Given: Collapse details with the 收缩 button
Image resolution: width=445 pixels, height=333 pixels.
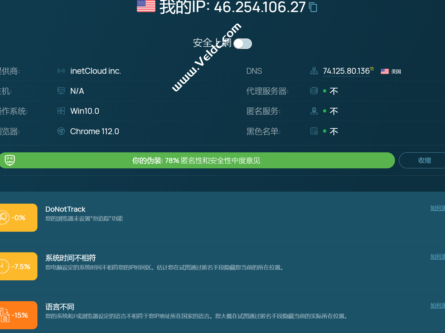Looking at the screenshot, I should pos(423,160).
